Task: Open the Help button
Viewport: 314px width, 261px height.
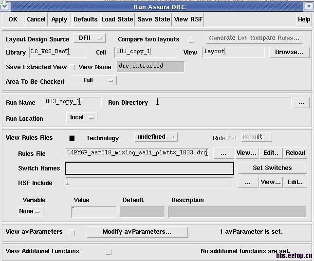Action: tap(304, 19)
